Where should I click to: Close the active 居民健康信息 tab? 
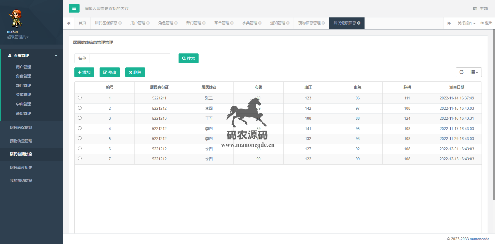[359, 23]
